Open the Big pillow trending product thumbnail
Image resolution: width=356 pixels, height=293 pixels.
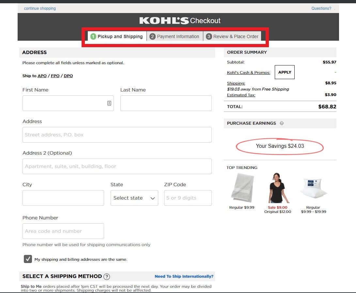[313, 188]
